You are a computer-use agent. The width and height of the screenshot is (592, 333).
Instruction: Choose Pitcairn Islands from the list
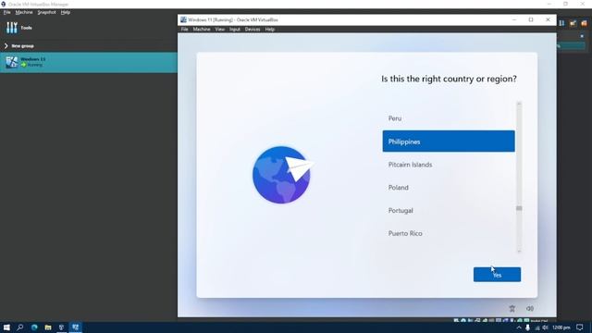click(449, 165)
